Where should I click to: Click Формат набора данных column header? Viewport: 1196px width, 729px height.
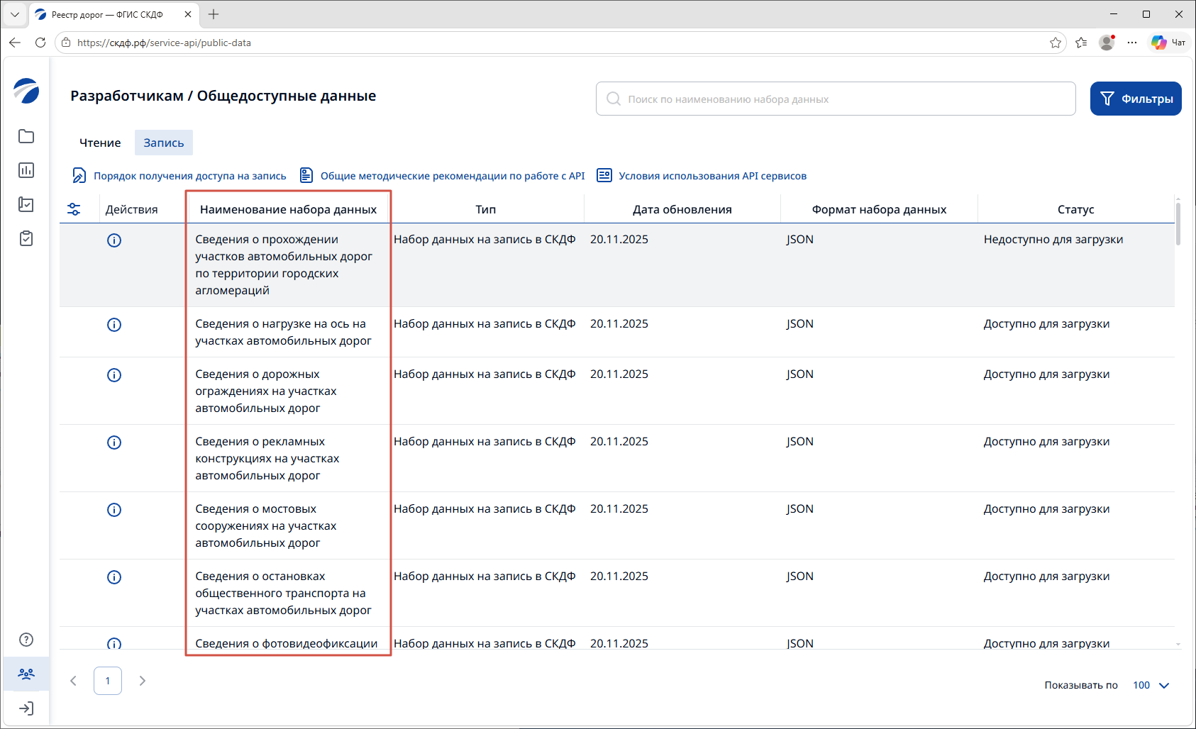pos(880,209)
